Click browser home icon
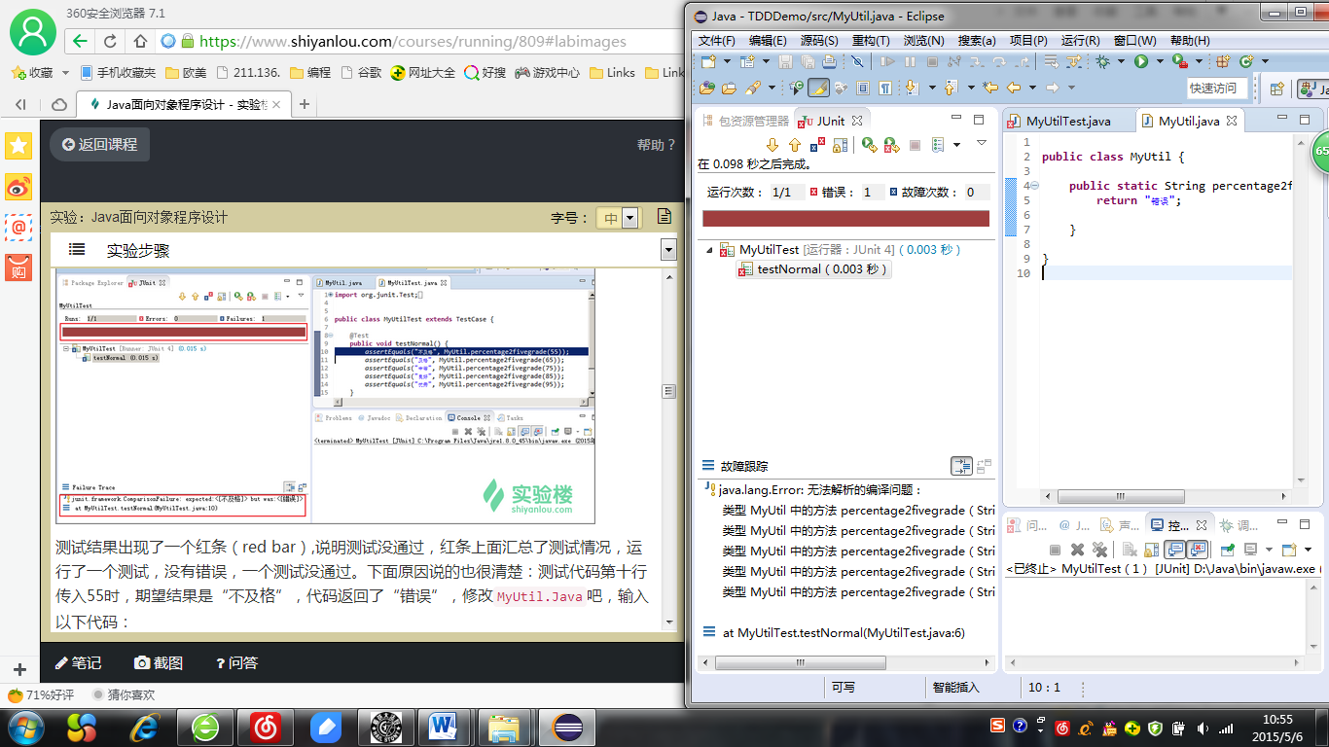Viewport: 1329px width, 747px height. pos(140,41)
